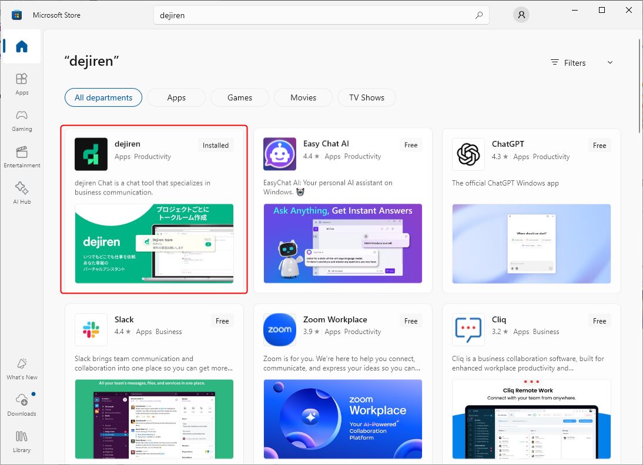The width and height of the screenshot is (643, 465).
Task: Open the Slack screenshot thumbnail
Action: pyautogui.click(x=154, y=419)
